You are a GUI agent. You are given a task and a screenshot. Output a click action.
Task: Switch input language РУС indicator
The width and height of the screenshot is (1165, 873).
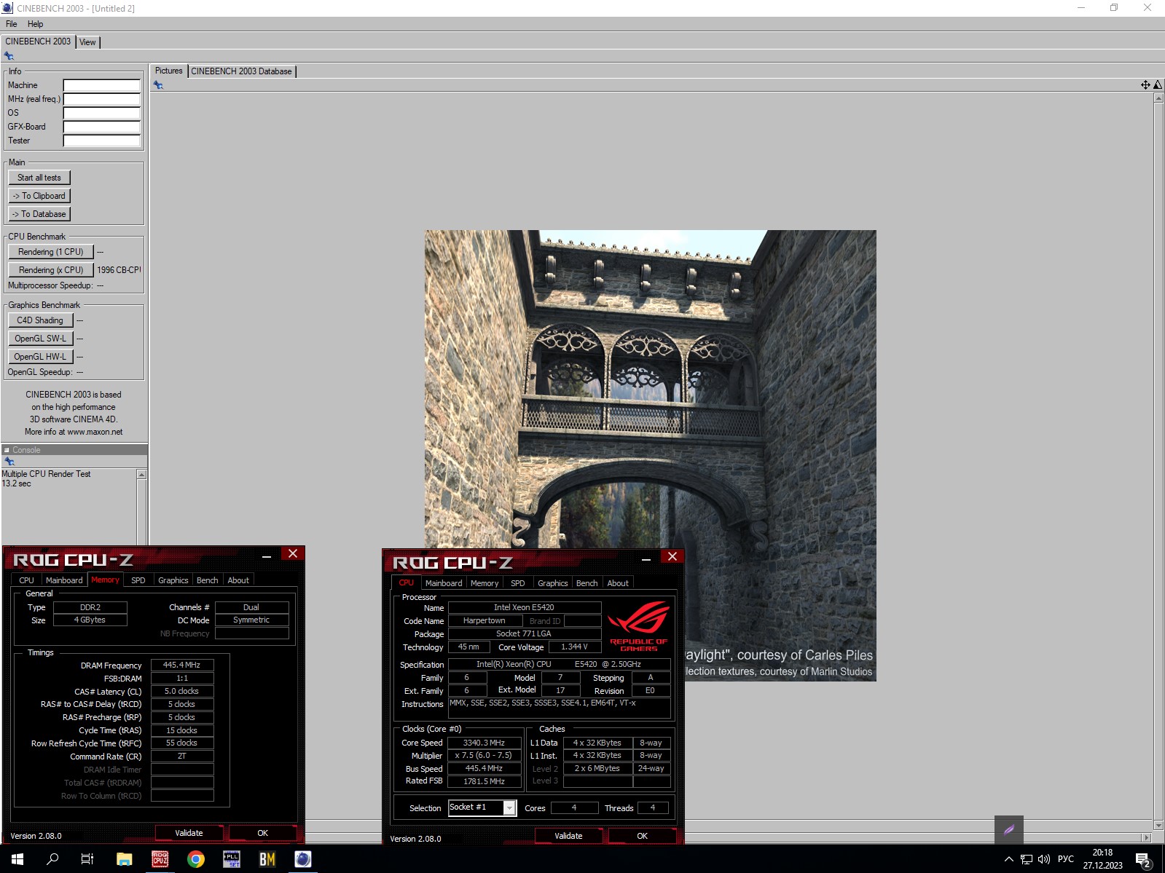(1066, 859)
